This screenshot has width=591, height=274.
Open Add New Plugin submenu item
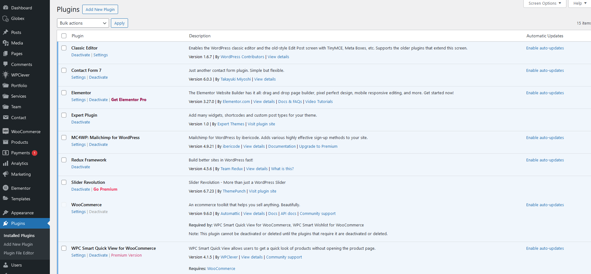pos(18,244)
